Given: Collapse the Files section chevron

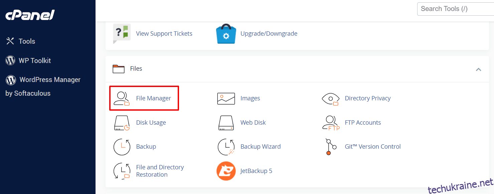Looking at the screenshot, I should pyautogui.click(x=478, y=69).
